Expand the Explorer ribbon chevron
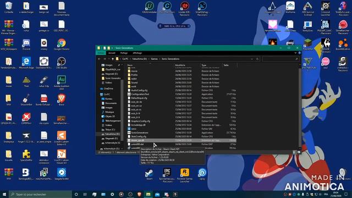 295,53
